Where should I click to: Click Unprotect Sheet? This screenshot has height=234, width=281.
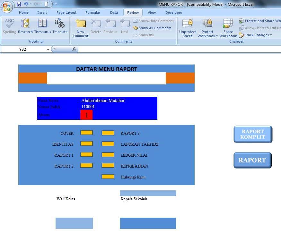coord(187,27)
